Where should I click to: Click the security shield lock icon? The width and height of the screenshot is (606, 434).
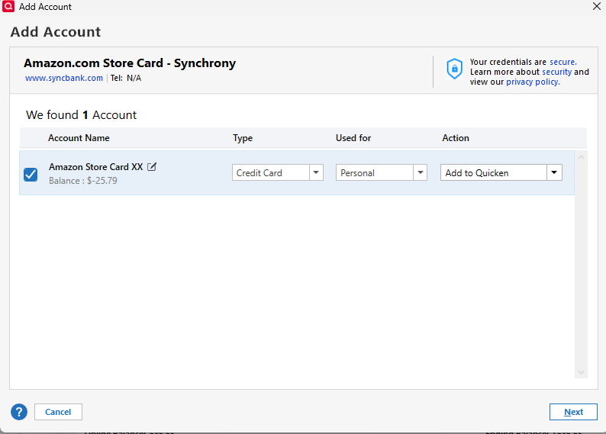[x=455, y=69]
